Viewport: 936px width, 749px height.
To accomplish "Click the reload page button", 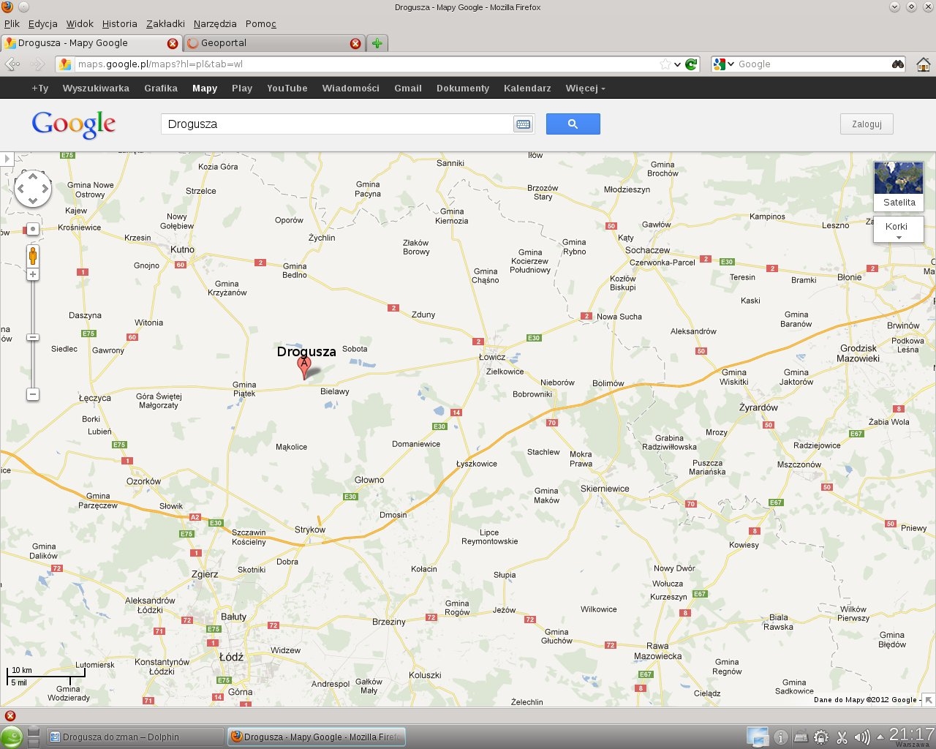I will click(x=691, y=64).
